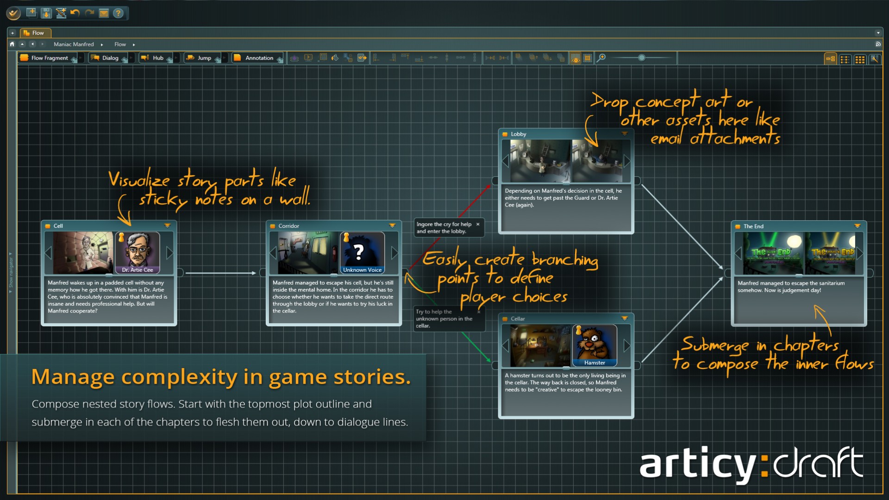Undo the last action
The height and width of the screenshot is (500, 889).
click(75, 13)
